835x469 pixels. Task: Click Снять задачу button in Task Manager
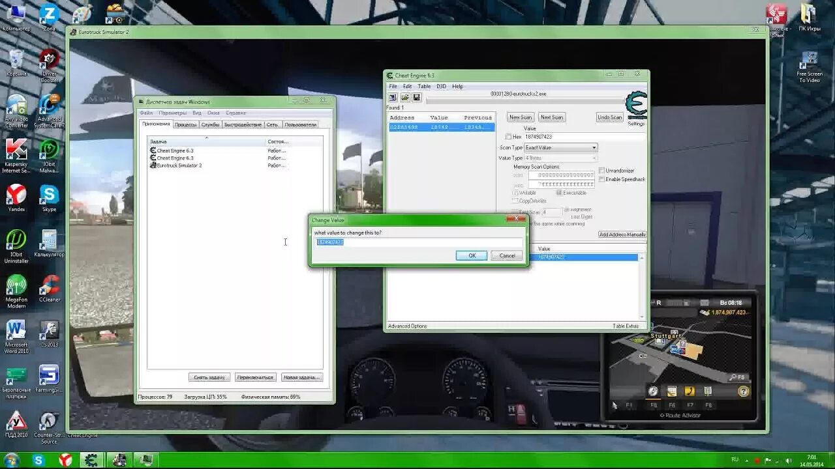pyautogui.click(x=209, y=377)
